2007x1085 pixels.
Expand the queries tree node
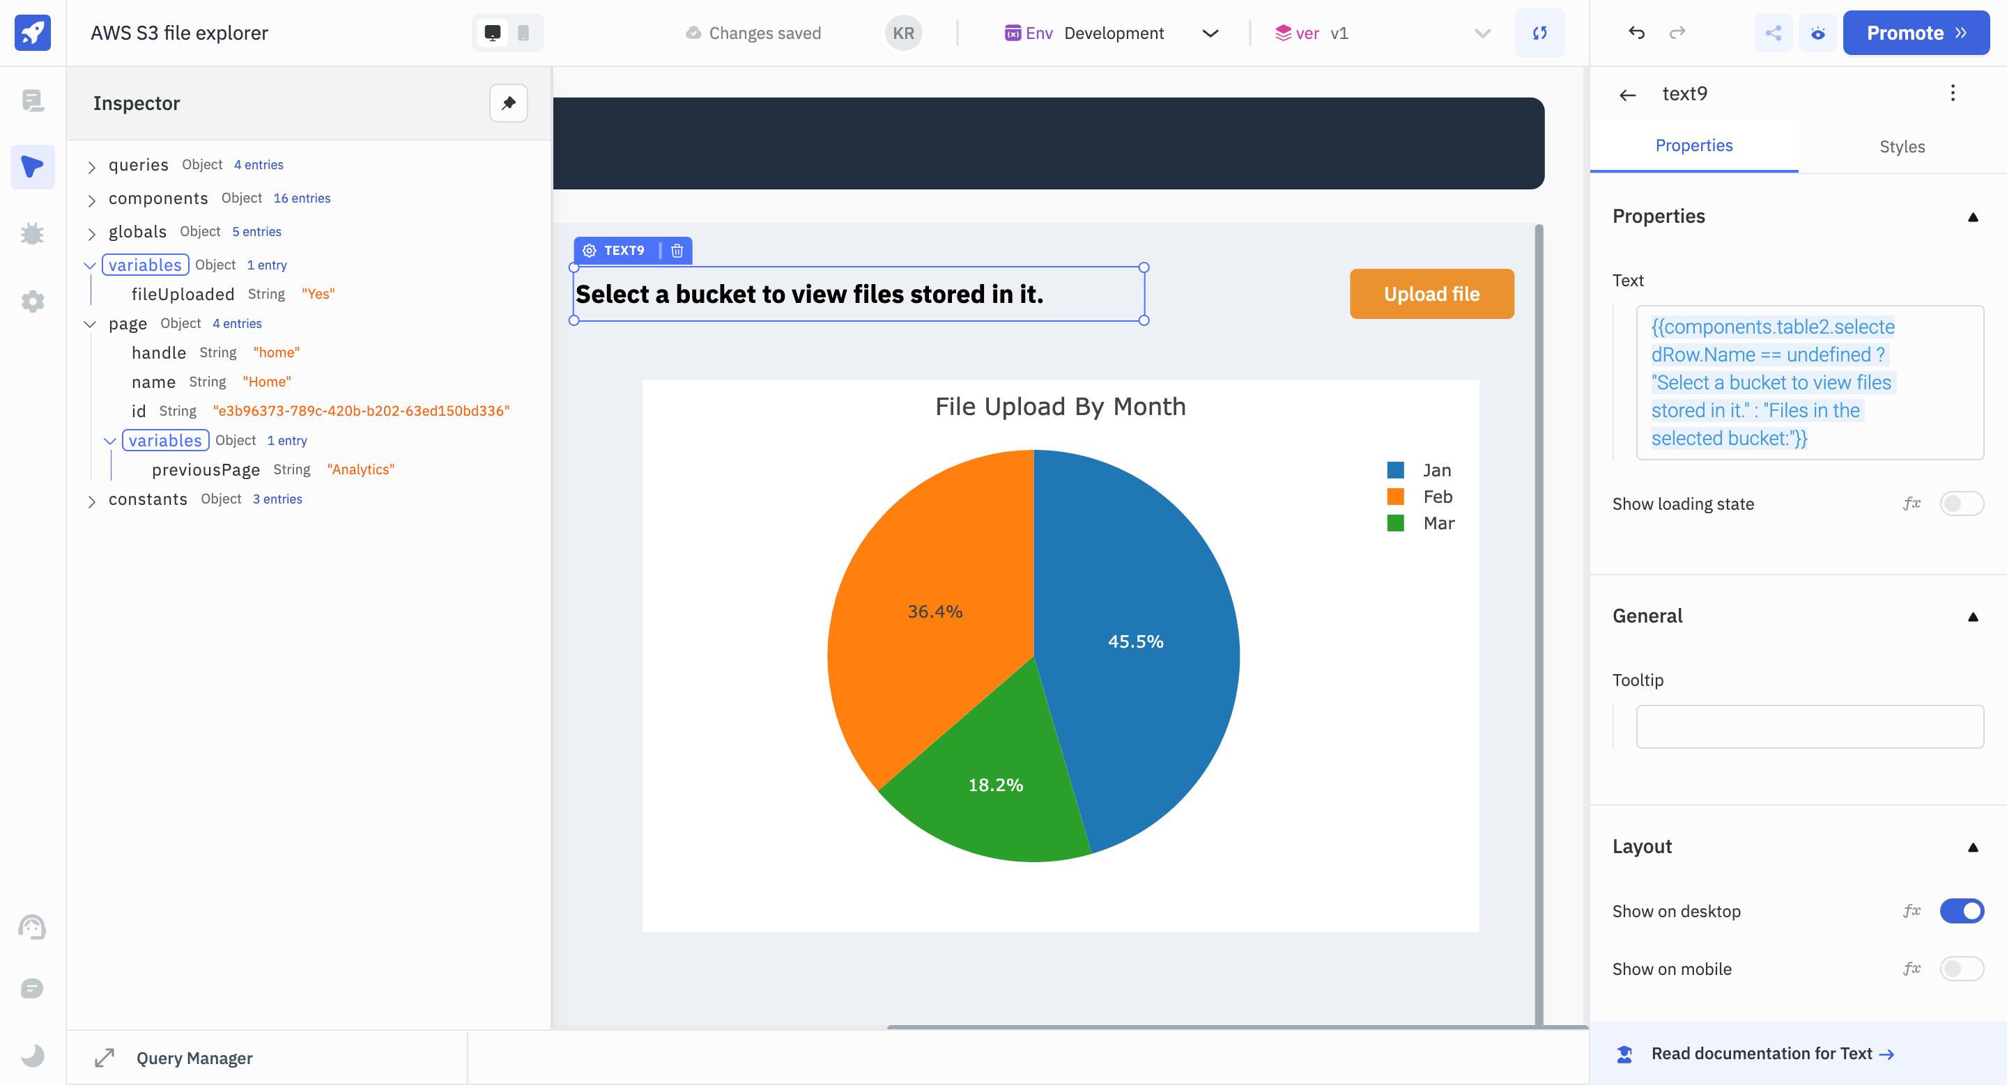[92, 166]
